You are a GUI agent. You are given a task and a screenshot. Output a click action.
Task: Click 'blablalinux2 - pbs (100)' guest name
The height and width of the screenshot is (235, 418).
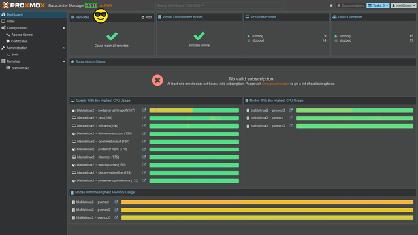94,117
